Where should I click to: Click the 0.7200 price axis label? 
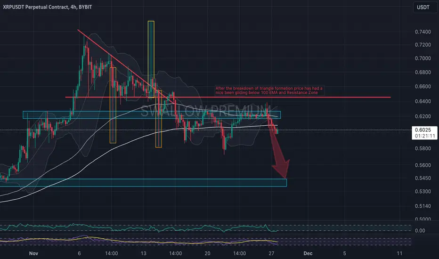click(423, 45)
